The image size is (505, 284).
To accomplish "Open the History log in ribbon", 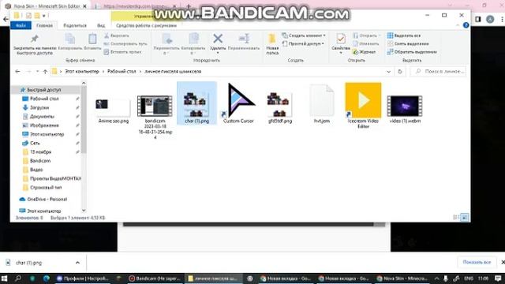I will tap(365, 52).
